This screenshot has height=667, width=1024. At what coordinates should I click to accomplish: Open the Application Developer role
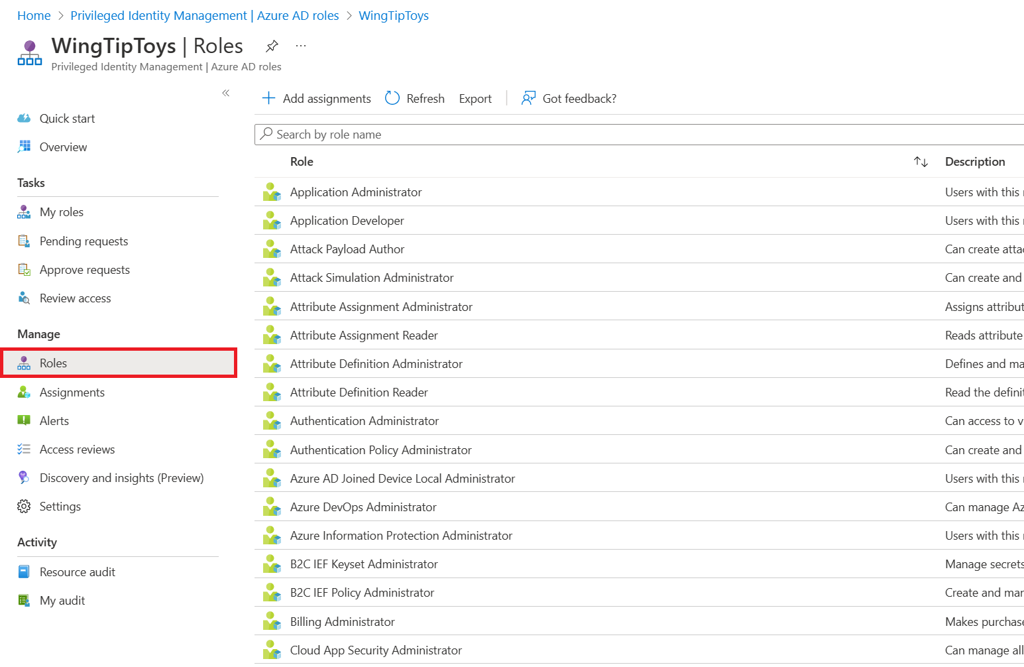347,220
